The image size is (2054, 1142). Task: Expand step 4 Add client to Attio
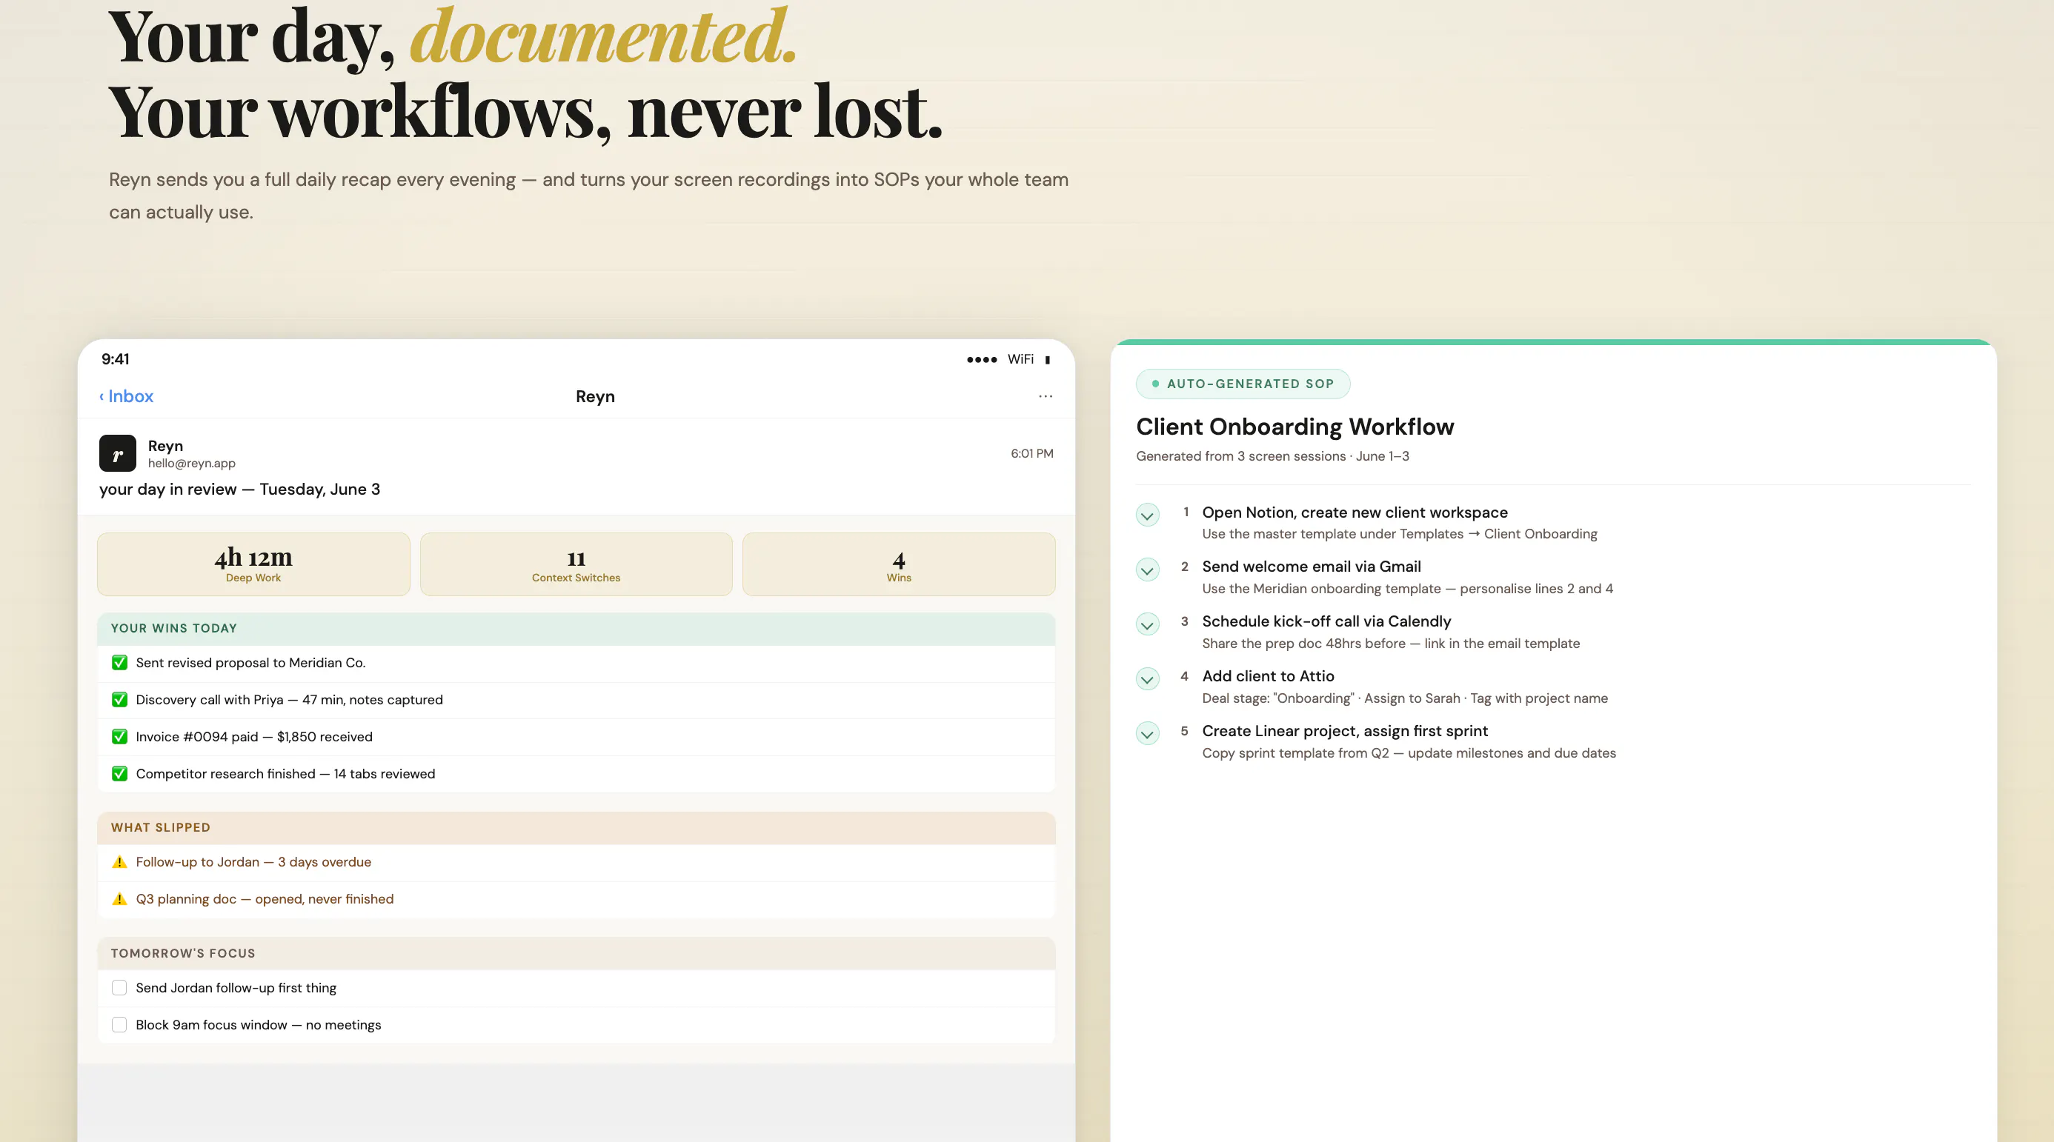[x=1147, y=679]
